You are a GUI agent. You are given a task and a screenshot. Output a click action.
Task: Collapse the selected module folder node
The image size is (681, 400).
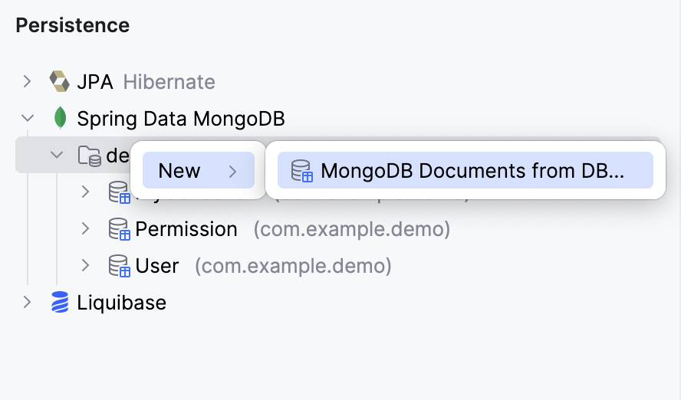[x=57, y=156]
